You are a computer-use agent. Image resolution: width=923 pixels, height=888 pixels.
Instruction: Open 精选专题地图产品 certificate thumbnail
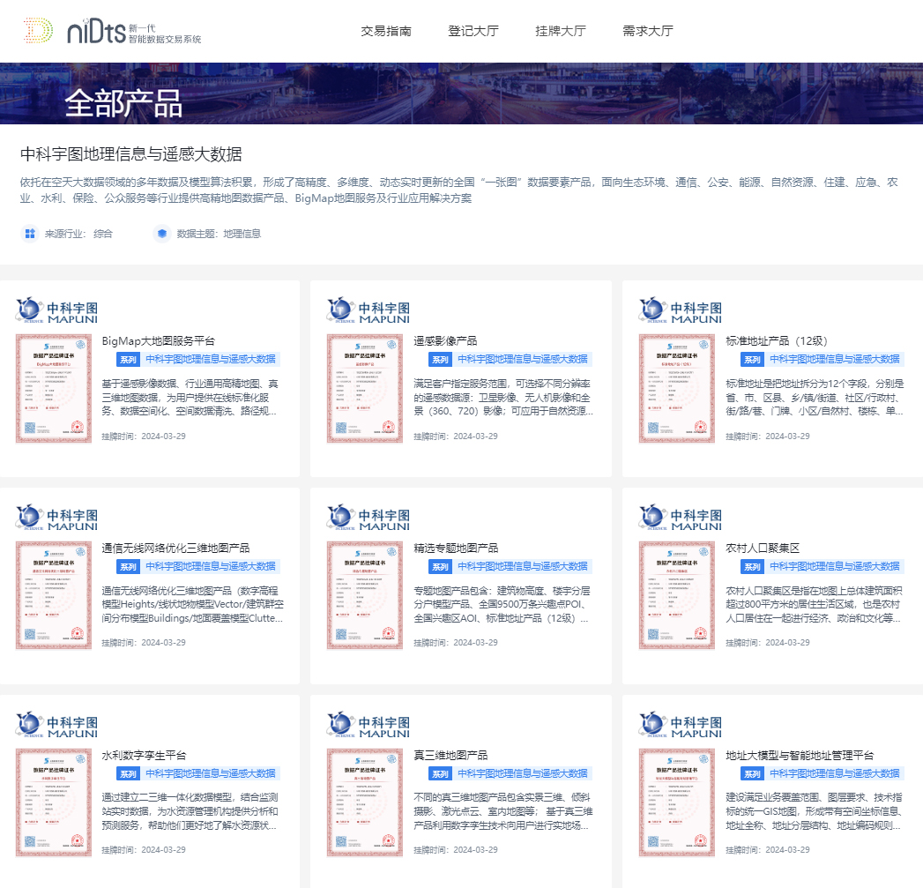pos(365,595)
